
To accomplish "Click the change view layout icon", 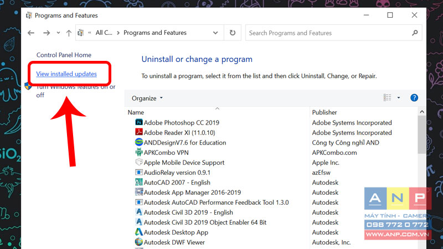I will (387, 98).
